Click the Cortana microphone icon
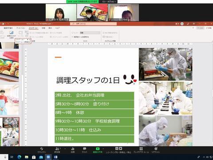This screenshot has height=160, width=213. click(5, 157)
